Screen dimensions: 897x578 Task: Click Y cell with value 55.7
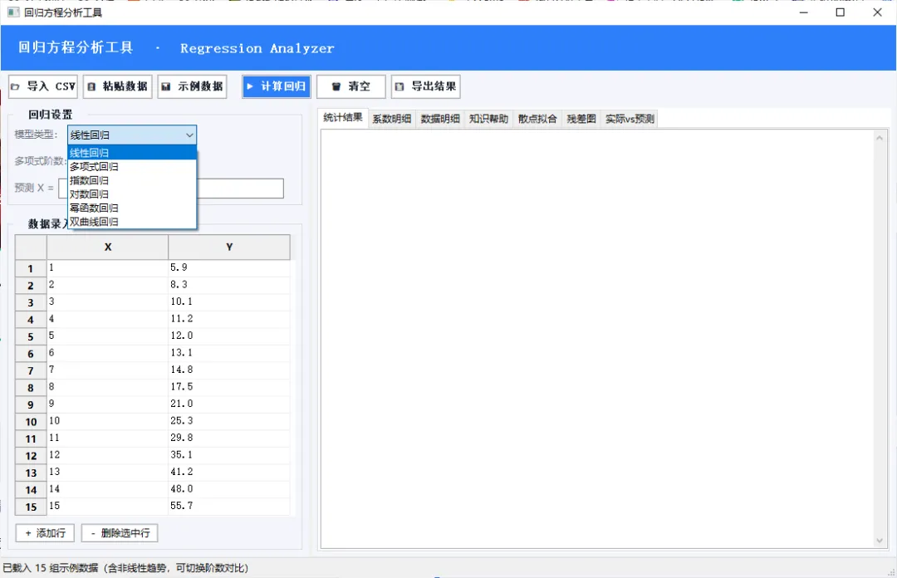(229, 507)
